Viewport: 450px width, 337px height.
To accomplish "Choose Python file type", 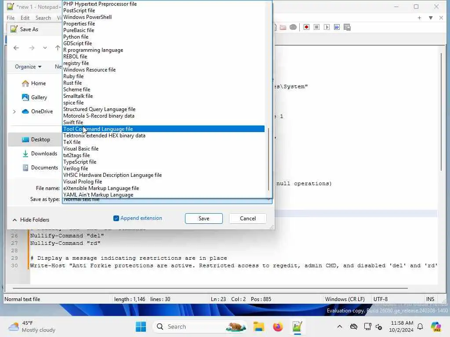I will 163,37.
